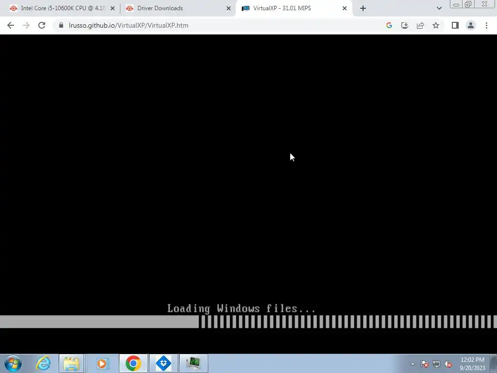
Task: Open the blue diamond taskbar app
Action: coord(164,363)
